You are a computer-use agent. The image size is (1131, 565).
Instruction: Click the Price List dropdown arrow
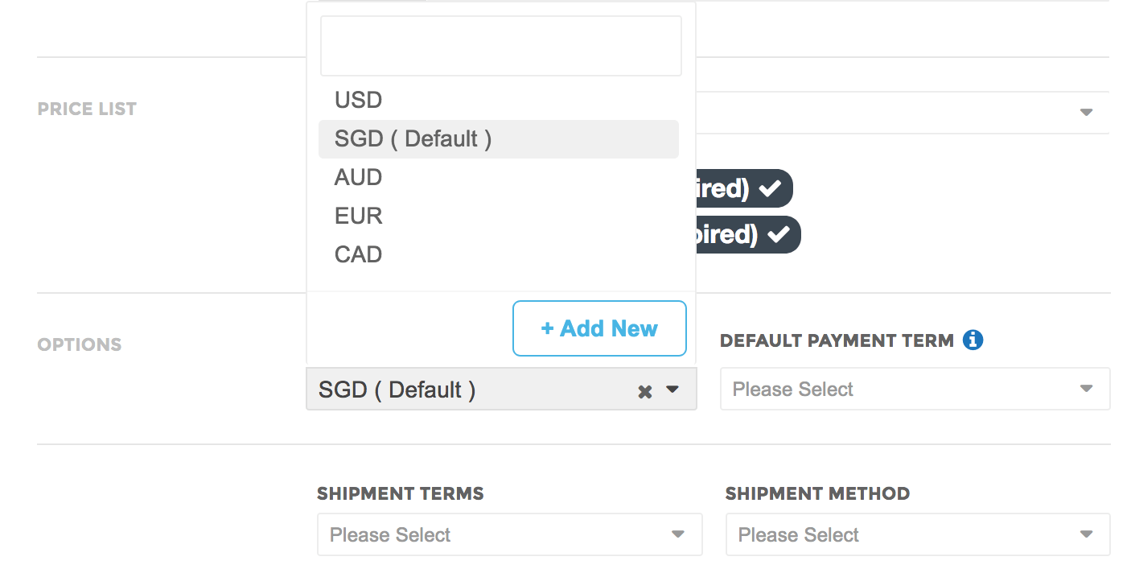[x=1086, y=112]
